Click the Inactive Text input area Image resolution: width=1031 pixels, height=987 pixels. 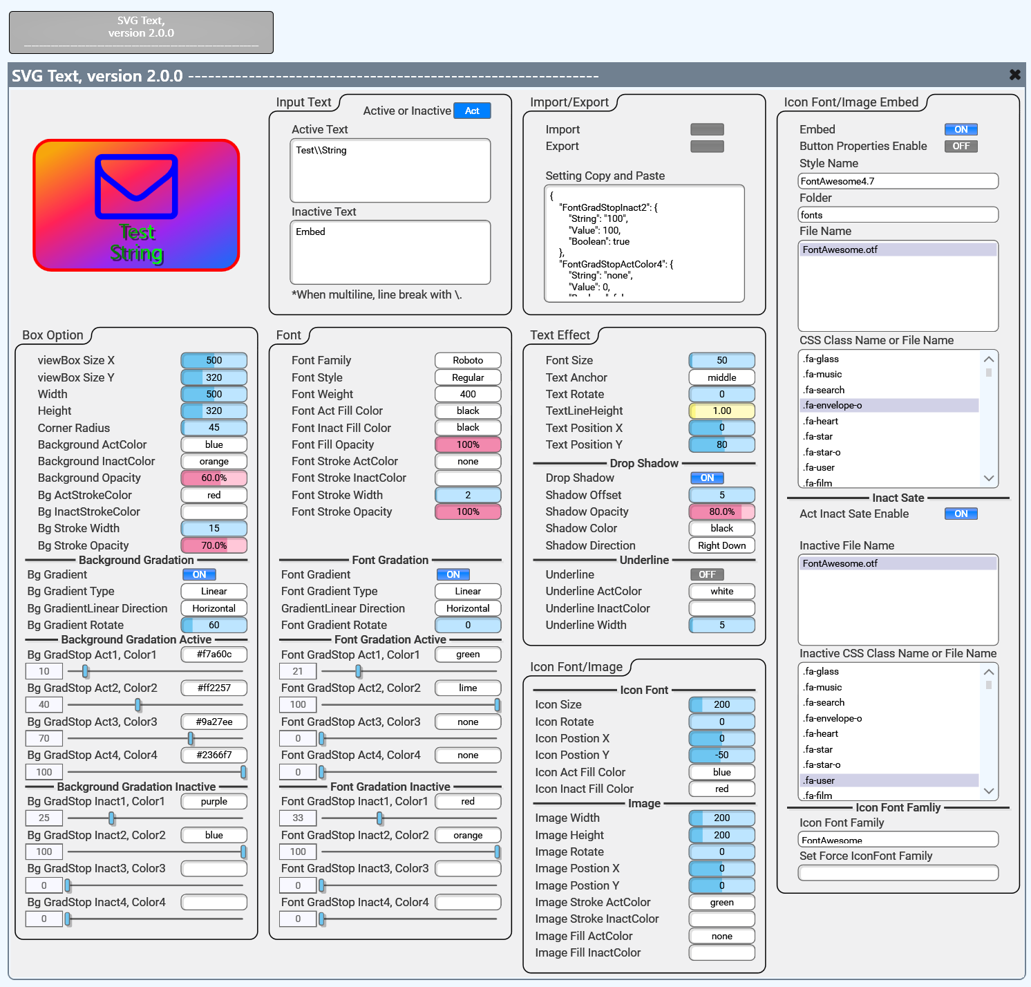pyautogui.click(x=390, y=252)
